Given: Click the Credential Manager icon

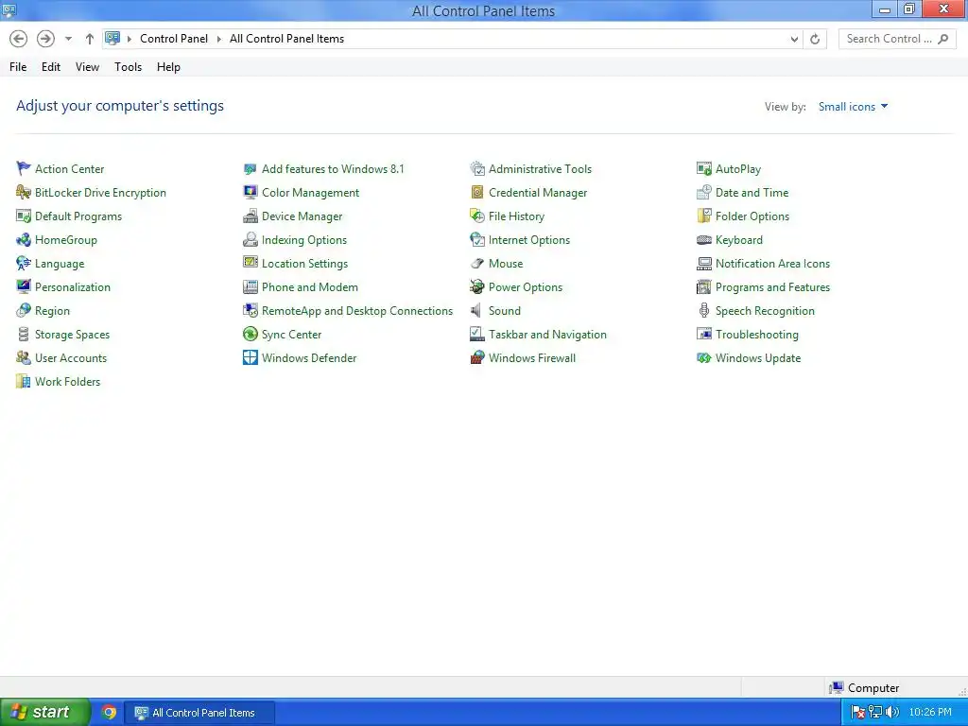Looking at the screenshot, I should (477, 192).
